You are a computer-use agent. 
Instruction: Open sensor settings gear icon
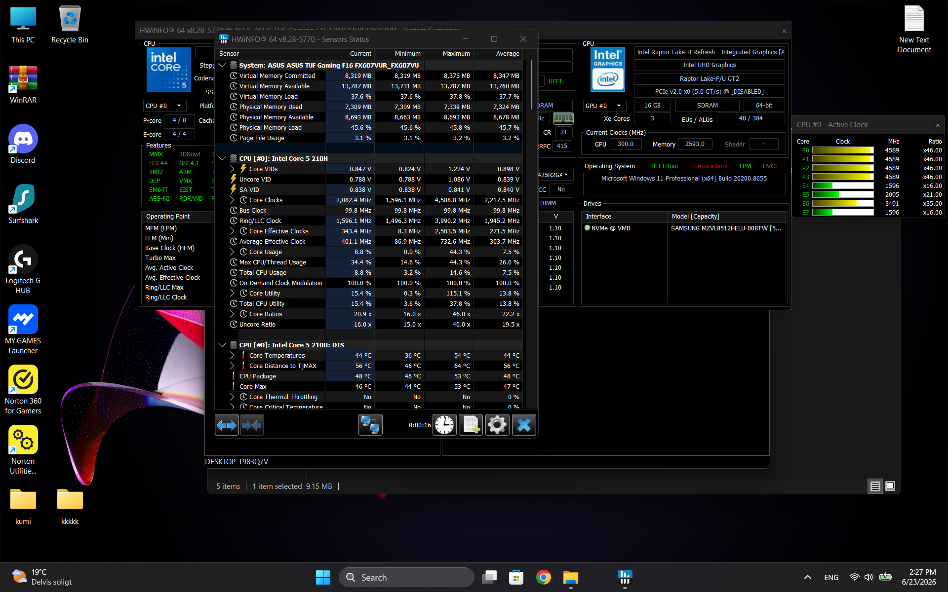point(497,425)
